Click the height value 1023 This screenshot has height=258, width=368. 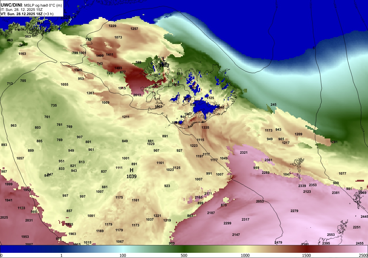point(170,170)
